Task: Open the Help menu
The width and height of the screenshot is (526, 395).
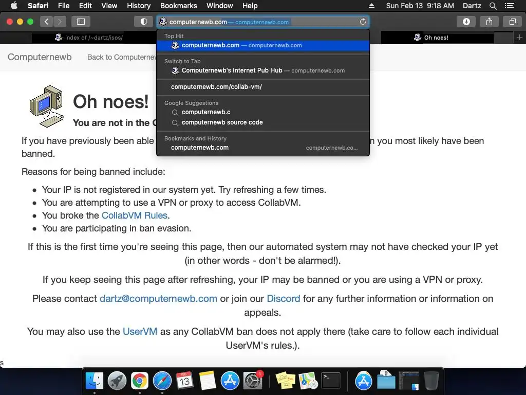Action: coord(250,6)
